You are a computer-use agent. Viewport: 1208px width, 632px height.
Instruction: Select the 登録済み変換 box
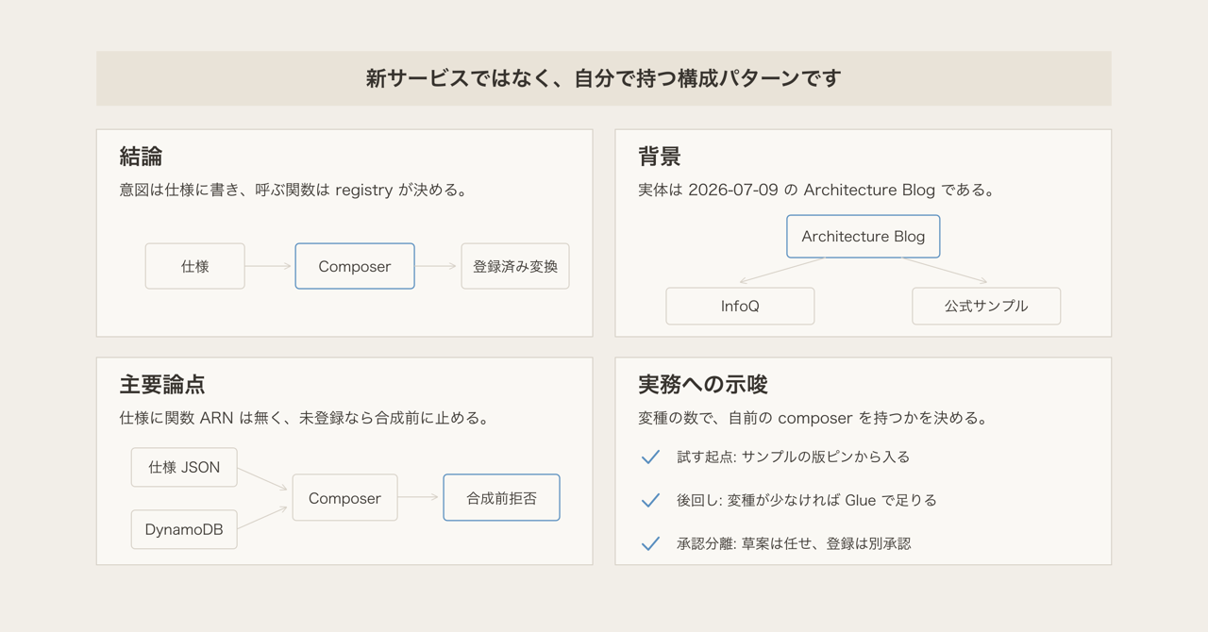click(515, 266)
